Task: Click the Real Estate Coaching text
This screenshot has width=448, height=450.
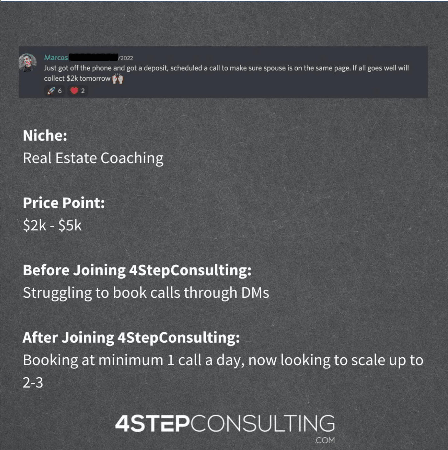Action: 93,158
